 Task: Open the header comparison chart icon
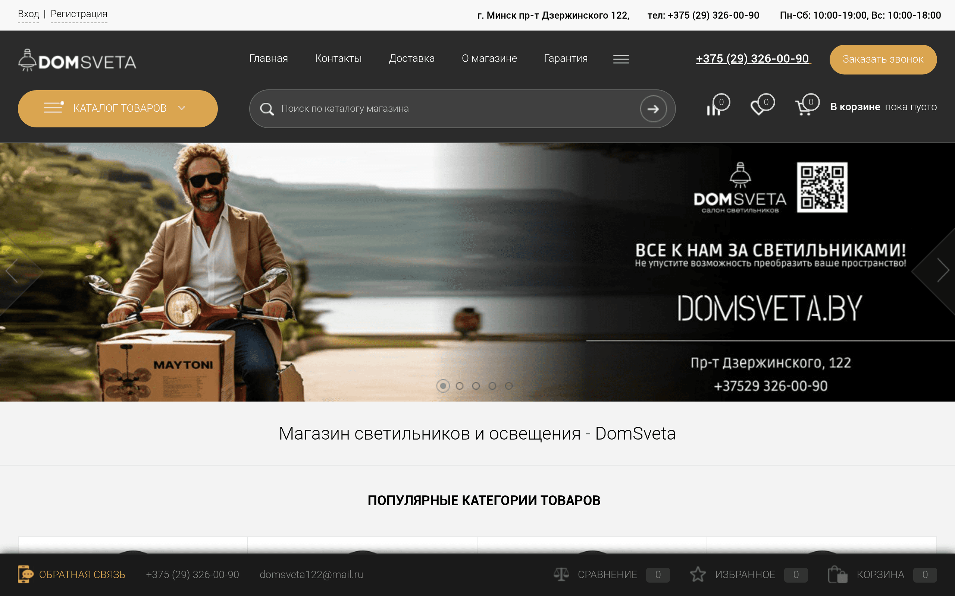(714, 108)
